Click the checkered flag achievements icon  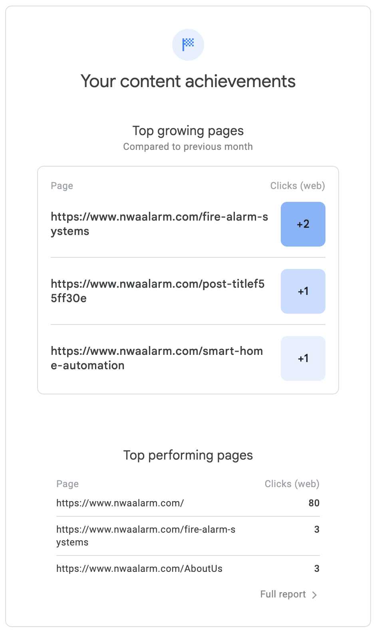pyautogui.click(x=188, y=44)
